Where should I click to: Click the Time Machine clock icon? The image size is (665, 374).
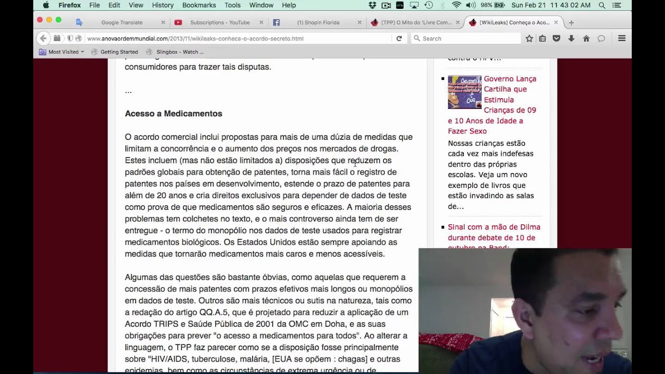(429, 5)
